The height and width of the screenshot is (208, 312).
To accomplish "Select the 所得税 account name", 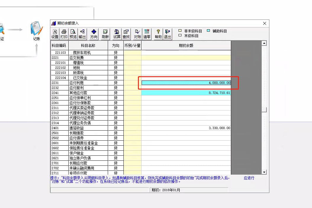I will tap(78, 73).
